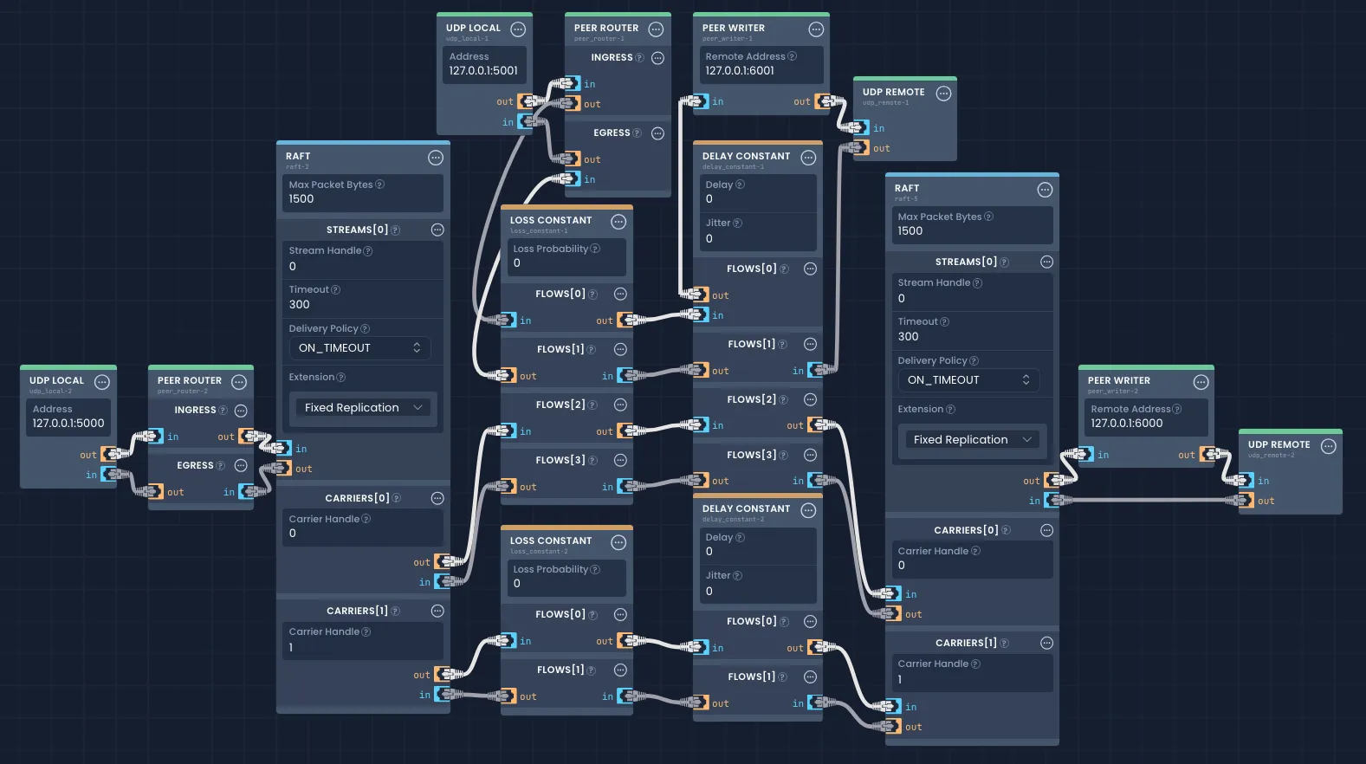
Task: Edit Remote Address 127.0.0.1:6000 field
Action: tap(1144, 417)
